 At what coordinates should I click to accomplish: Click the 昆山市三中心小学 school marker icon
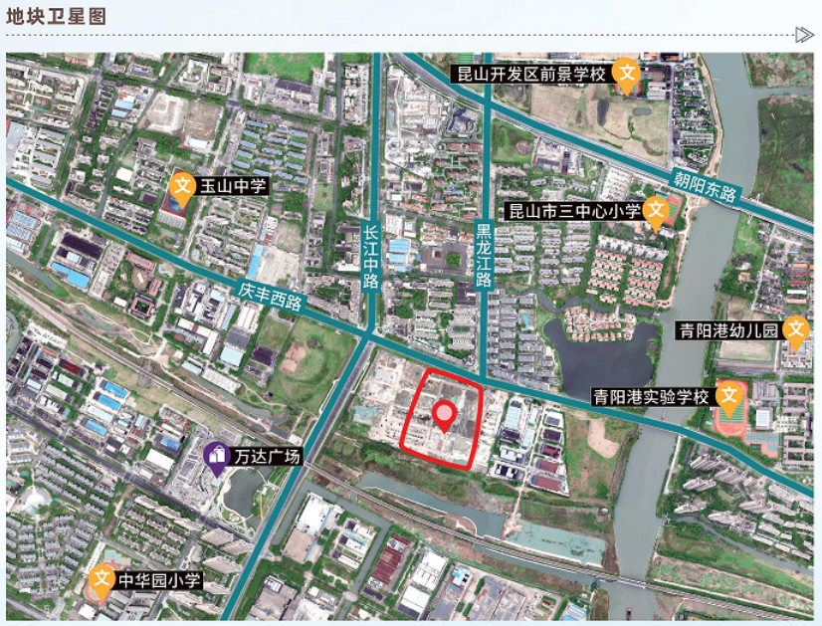656,210
